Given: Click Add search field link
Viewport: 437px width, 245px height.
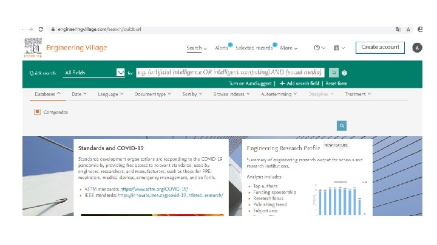Looking at the screenshot, I should point(303,83).
